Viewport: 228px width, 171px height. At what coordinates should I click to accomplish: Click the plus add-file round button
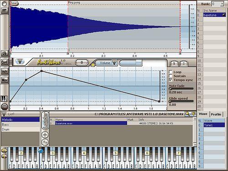(x=45, y=135)
